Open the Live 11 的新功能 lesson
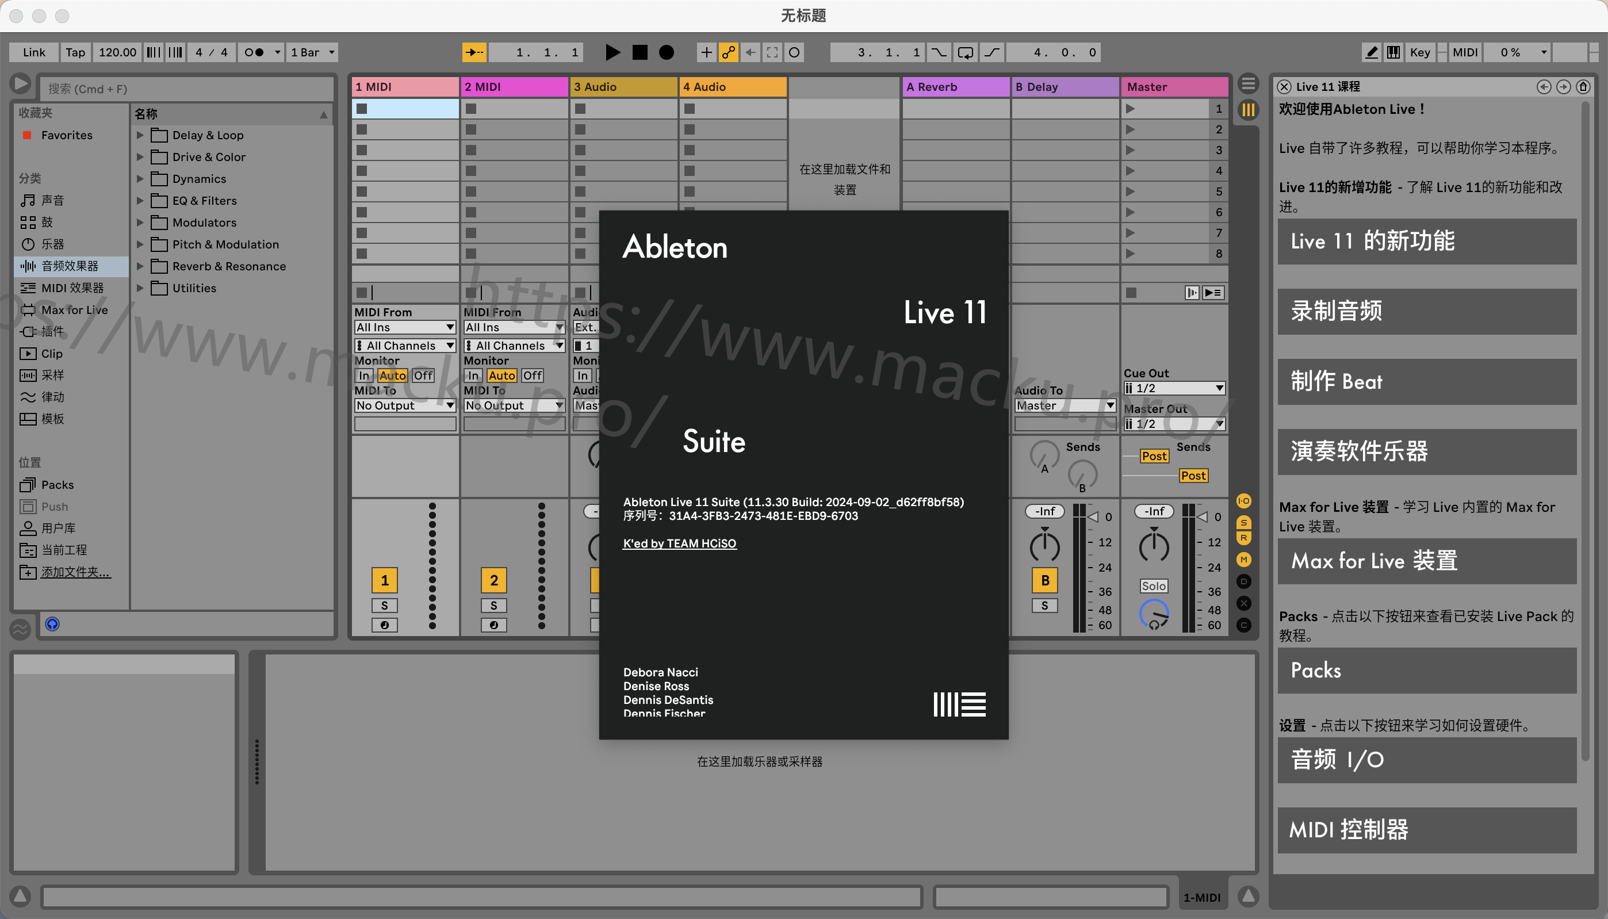 pyautogui.click(x=1426, y=241)
